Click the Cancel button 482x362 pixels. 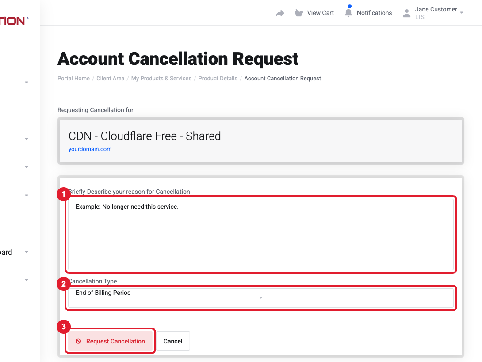[173, 341]
